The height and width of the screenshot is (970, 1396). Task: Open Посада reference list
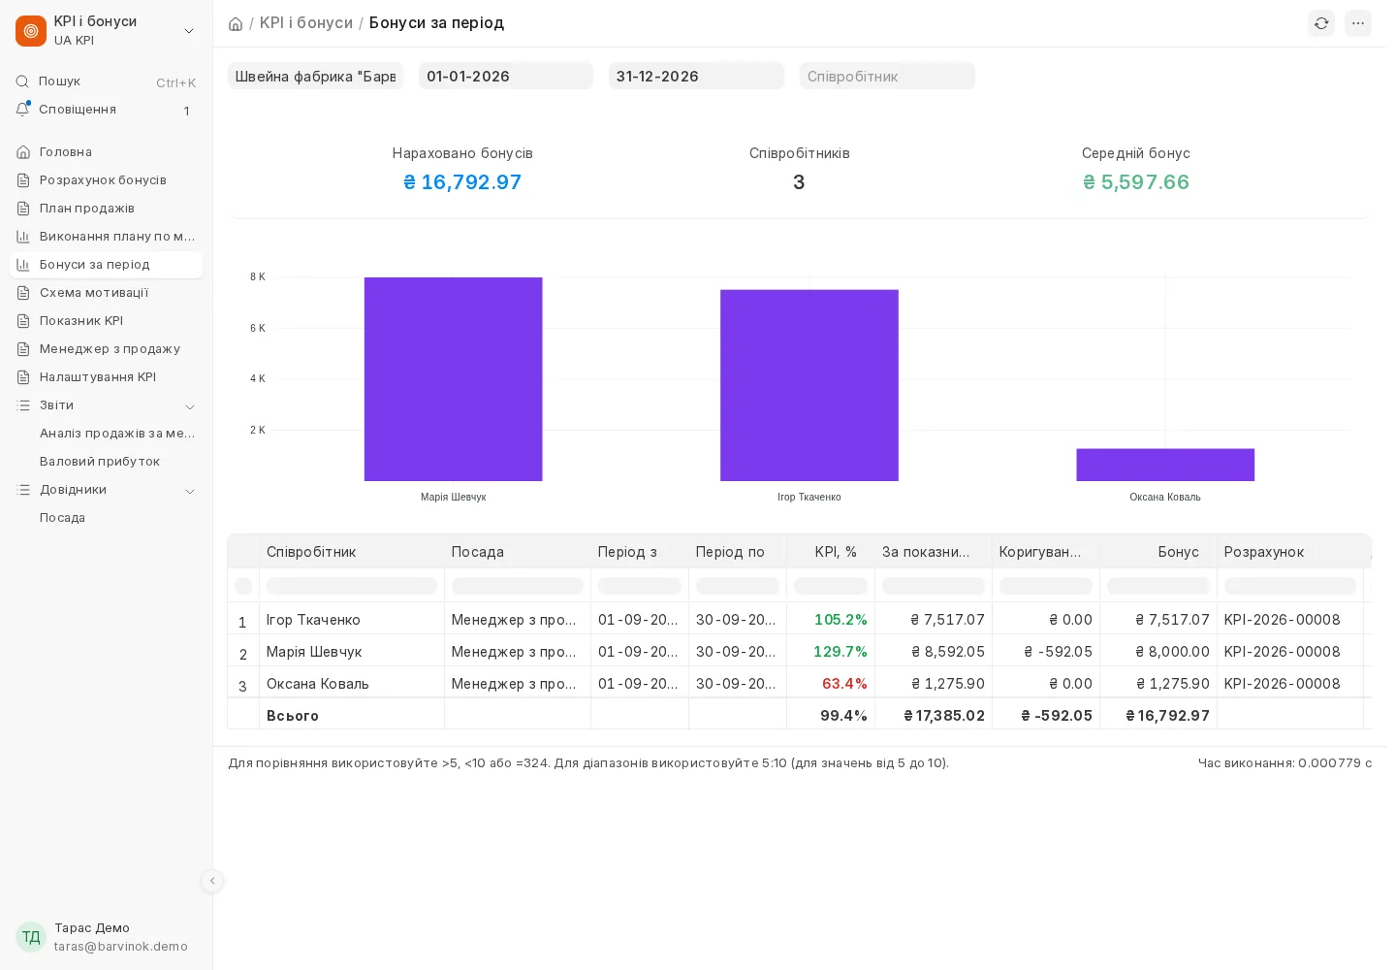click(x=117, y=518)
